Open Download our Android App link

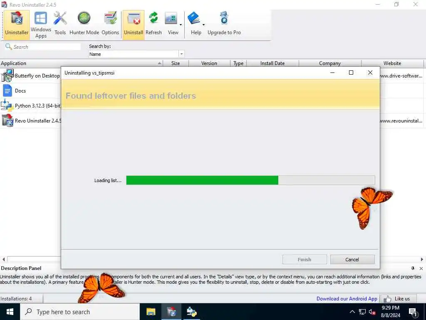point(347,298)
